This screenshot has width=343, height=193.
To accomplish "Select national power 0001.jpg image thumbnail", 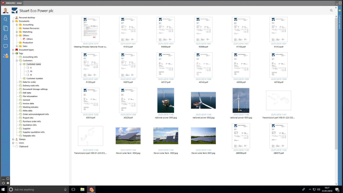I will pos(241,101).
